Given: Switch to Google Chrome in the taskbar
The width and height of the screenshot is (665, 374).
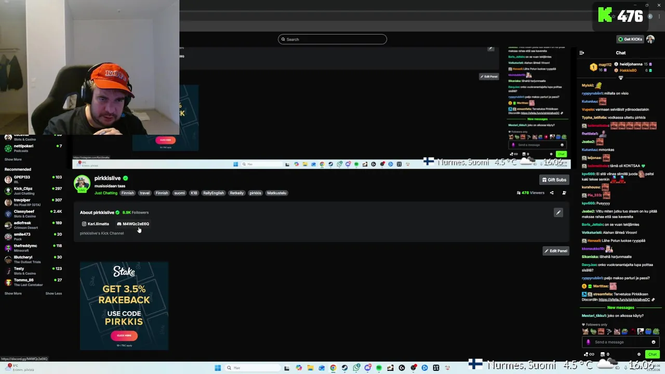Looking at the screenshot, I should click(333, 368).
